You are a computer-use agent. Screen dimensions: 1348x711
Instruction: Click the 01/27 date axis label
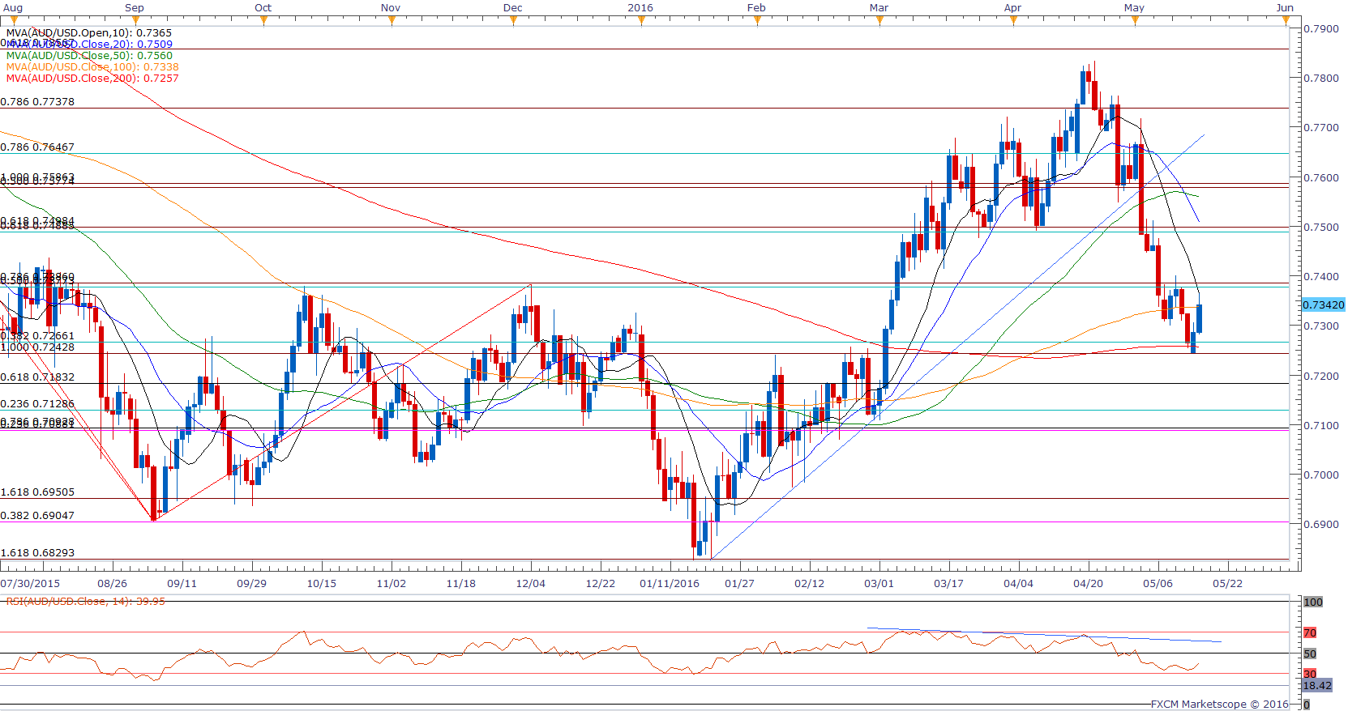(739, 584)
